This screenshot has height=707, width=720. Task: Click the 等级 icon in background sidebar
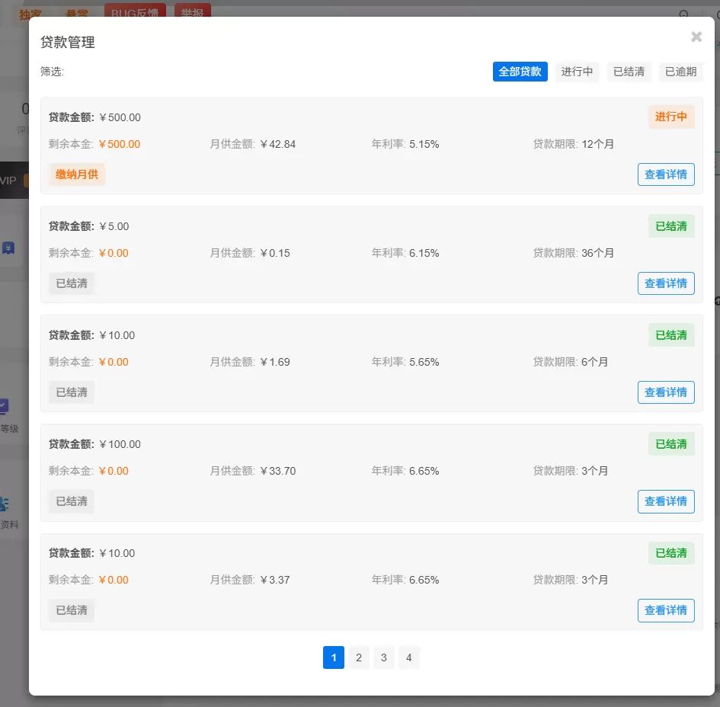[4, 406]
